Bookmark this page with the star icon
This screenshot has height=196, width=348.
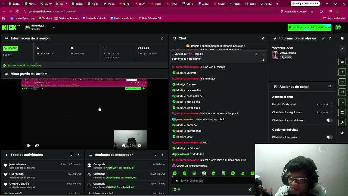(x=312, y=11)
